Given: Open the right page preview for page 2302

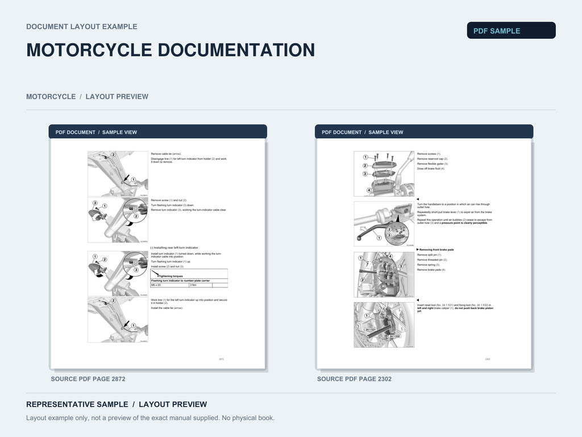Looking at the screenshot, I should pyautogui.click(x=424, y=253).
